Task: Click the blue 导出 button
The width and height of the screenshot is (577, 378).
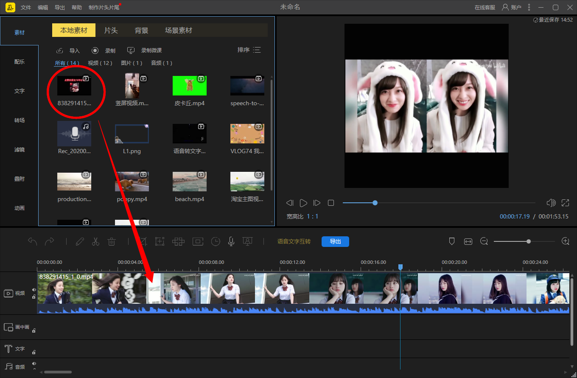Action: coord(335,241)
